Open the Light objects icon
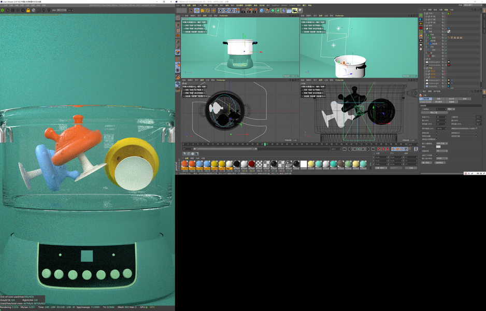The width and height of the screenshot is (486, 311). click(x=299, y=10)
